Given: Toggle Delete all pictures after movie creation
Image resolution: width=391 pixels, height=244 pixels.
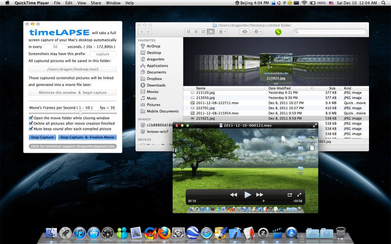Looking at the screenshot, I should [x=31, y=123].
